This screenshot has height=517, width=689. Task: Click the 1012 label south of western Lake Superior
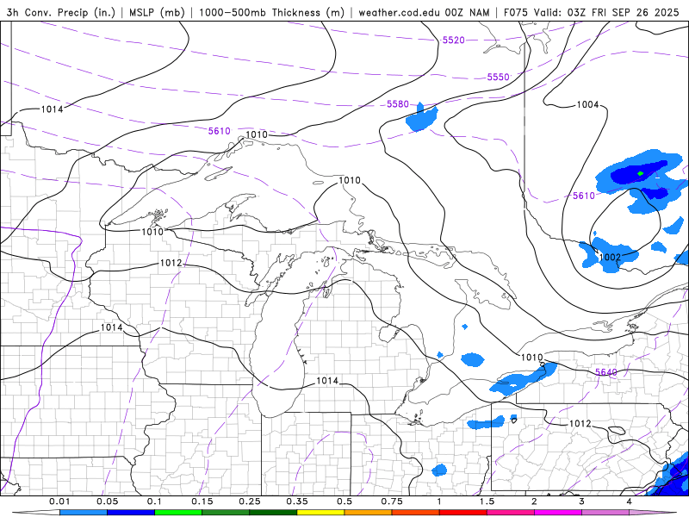click(171, 263)
